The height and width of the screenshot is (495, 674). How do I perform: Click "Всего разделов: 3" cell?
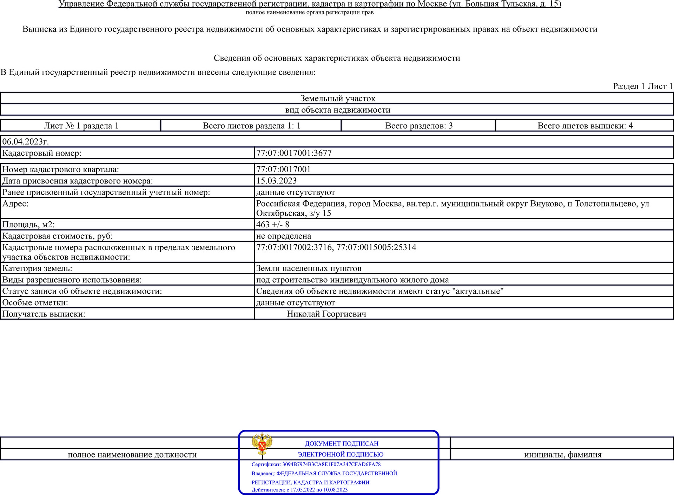[418, 126]
